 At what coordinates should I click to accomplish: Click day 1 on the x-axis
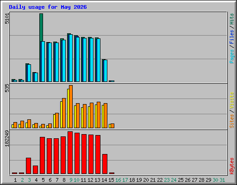(15, 180)
